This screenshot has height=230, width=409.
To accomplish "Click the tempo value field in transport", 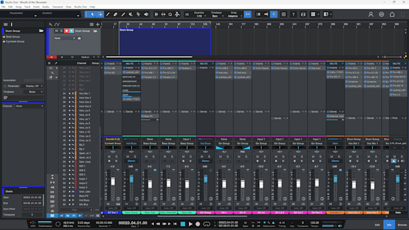I will click(x=315, y=223).
